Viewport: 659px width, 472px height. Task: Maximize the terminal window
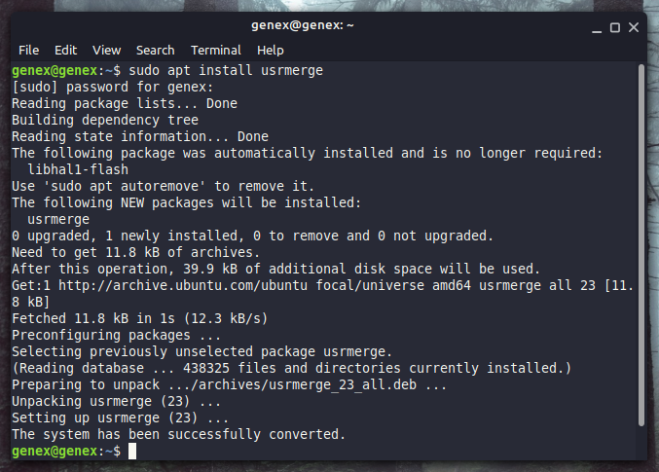click(x=615, y=28)
